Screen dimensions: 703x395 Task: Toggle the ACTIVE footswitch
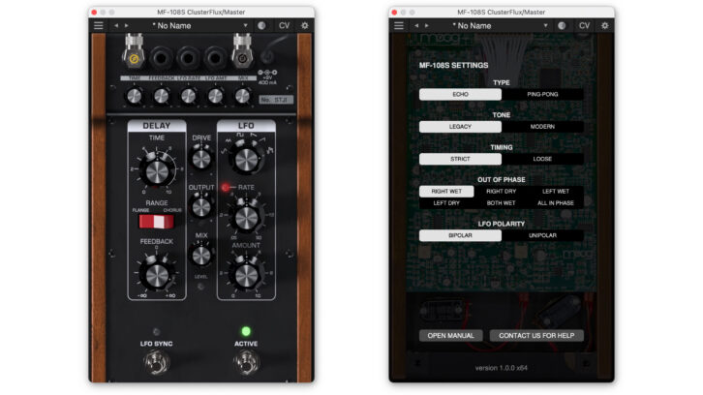pos(246,362)
